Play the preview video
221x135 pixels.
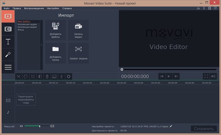[169, 76]
